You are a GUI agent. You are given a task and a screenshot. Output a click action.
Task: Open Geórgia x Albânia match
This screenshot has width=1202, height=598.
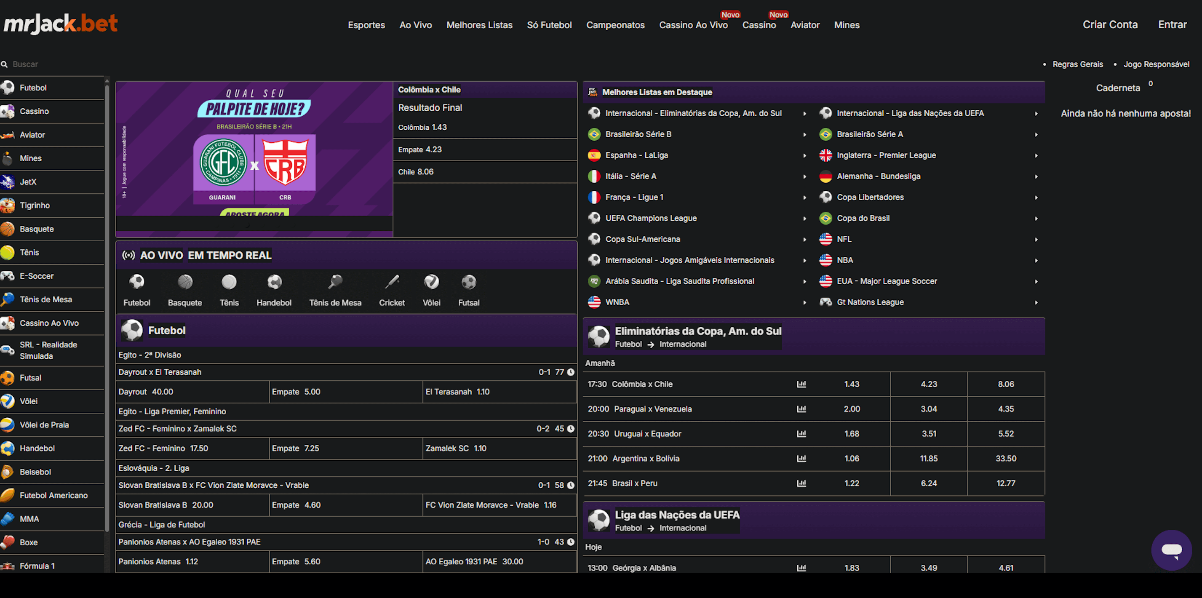click(644, 568)
